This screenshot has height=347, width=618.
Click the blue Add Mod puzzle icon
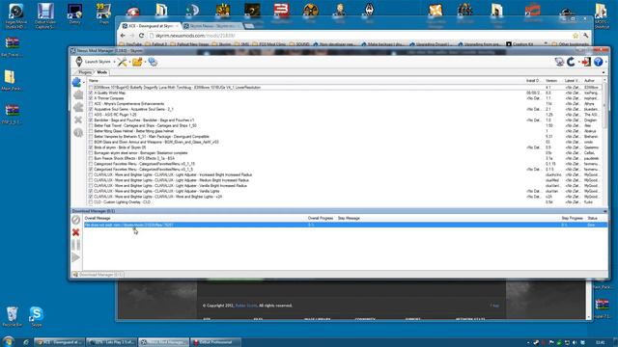tap(77, 82)
